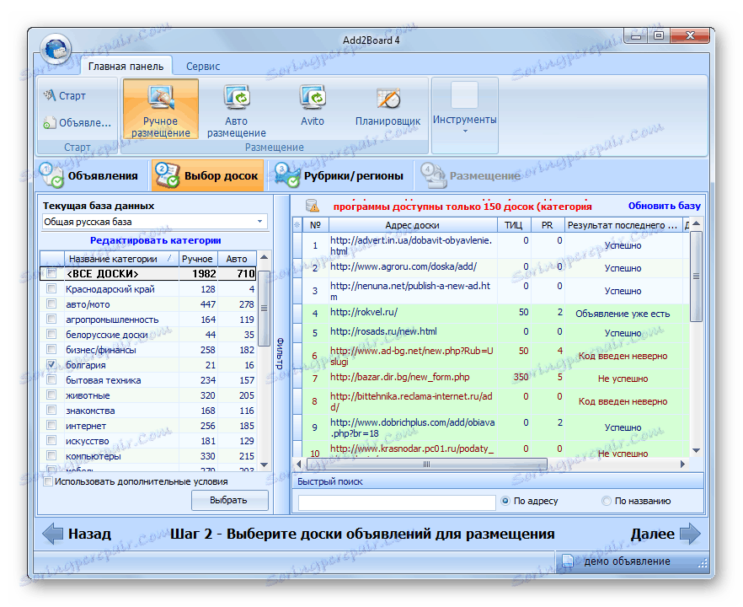Click the Назад back arrow
The height and width of the screenshot is (607, 743).
[x=52, y=534]
